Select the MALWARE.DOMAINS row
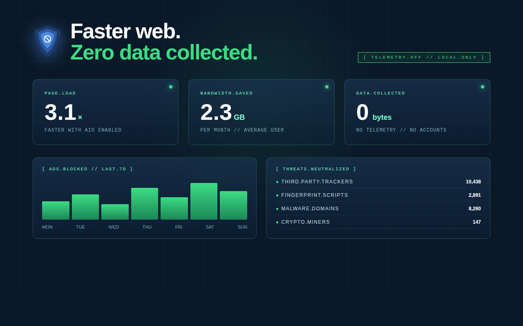Screen dimensions: 523x326 (378, 209)
